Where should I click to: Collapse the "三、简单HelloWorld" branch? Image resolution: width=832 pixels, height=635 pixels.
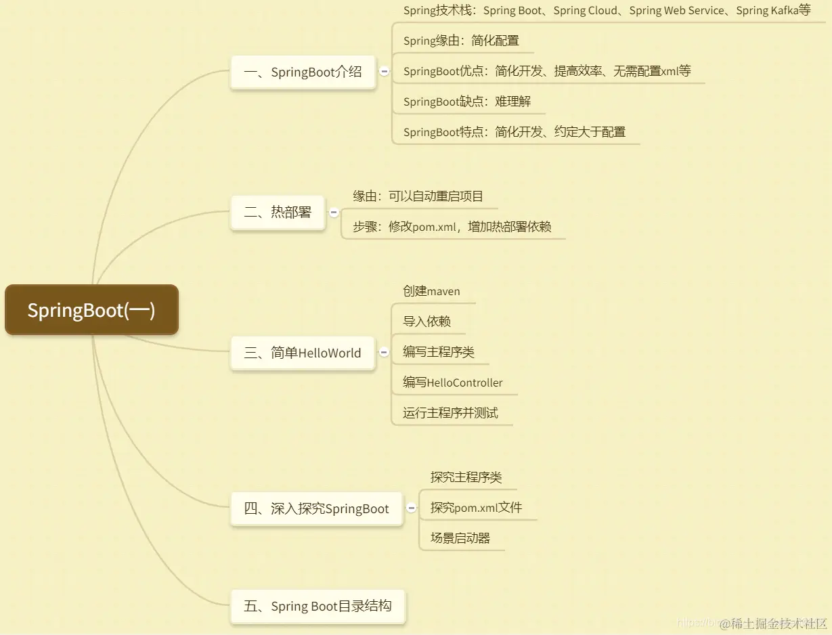pos(384,352)
